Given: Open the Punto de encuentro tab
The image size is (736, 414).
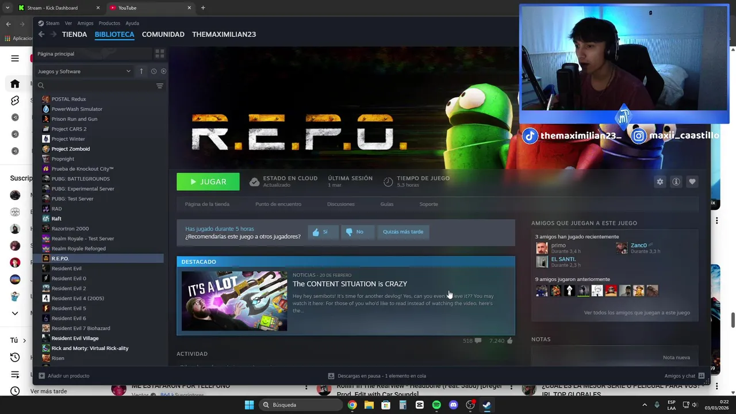Looking at the screenshot, I should click(x=278, y=204).
